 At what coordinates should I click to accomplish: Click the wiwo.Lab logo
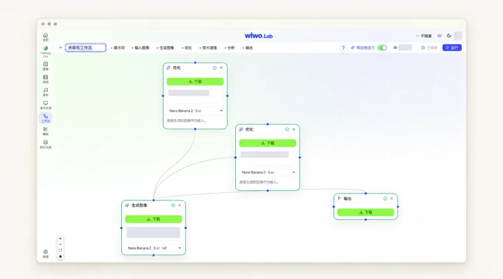(x=258, y=36)
